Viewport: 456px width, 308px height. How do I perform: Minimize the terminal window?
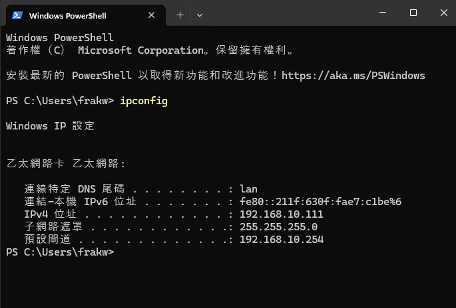click(x=383, y=13)
